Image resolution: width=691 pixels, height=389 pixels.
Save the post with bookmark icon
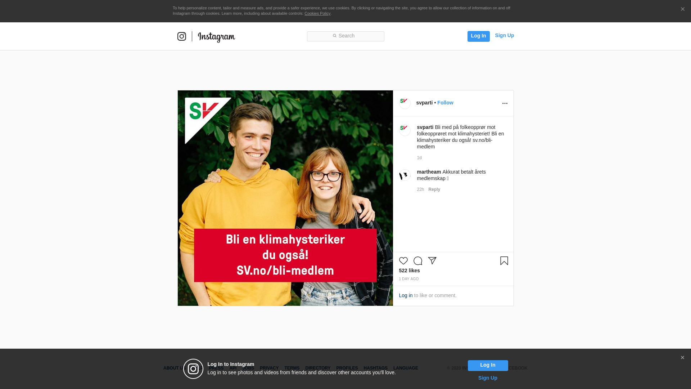pyautogui.click(x=504, y=261)
